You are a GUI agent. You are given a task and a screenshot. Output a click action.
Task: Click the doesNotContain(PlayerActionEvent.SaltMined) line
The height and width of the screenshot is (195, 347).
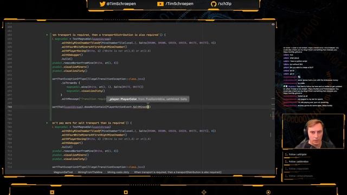(101, 107)
